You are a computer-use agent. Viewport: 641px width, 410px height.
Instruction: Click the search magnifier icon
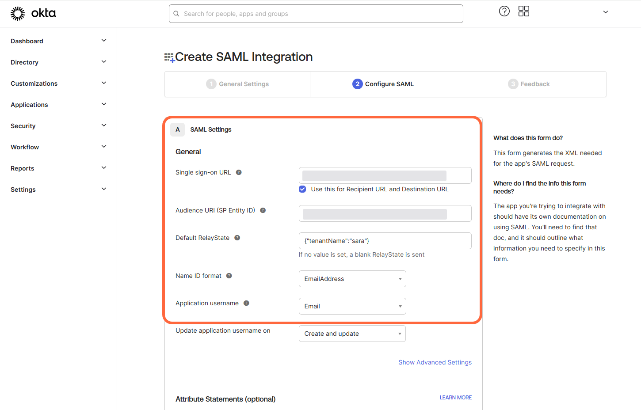pyautogui.click(x=176, y=14)
